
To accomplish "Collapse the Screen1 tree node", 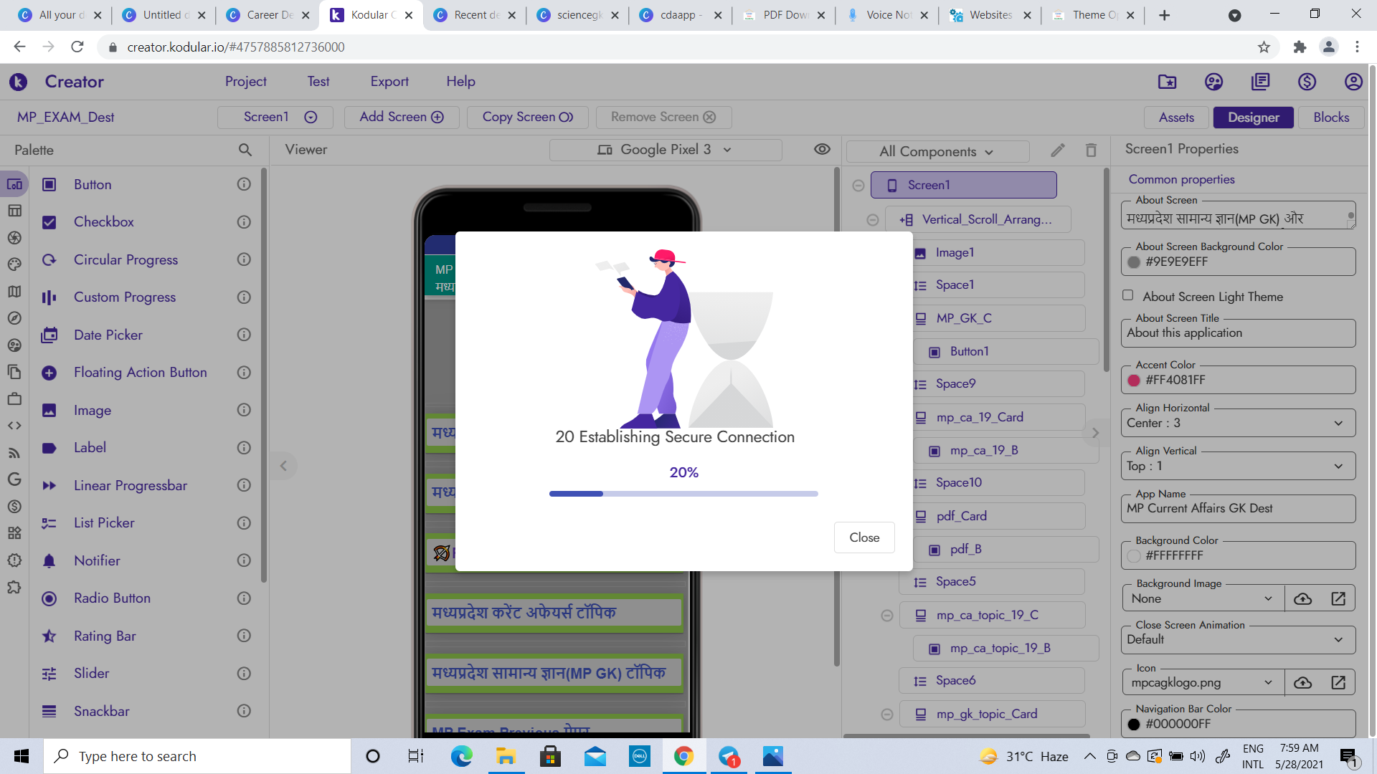I will pos(858,186).
